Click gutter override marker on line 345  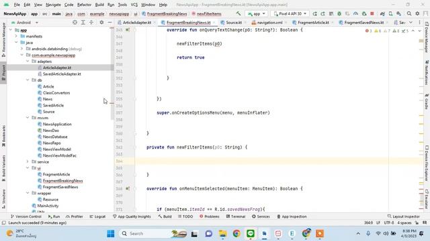128,29
